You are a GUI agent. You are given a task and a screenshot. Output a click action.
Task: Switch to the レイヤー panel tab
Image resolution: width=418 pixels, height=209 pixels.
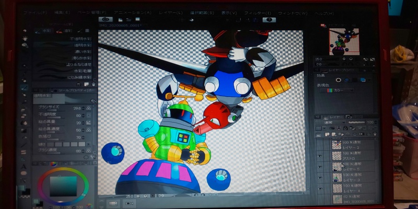333,117
